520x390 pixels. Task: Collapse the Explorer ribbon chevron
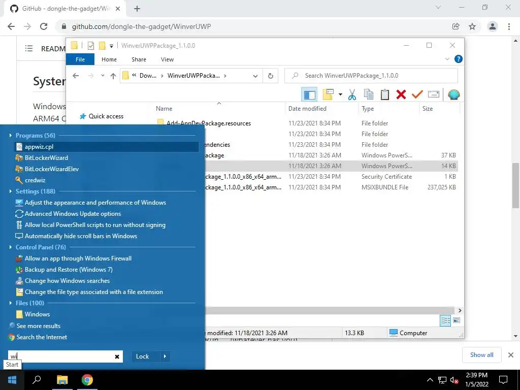click(x=447, y=59)
